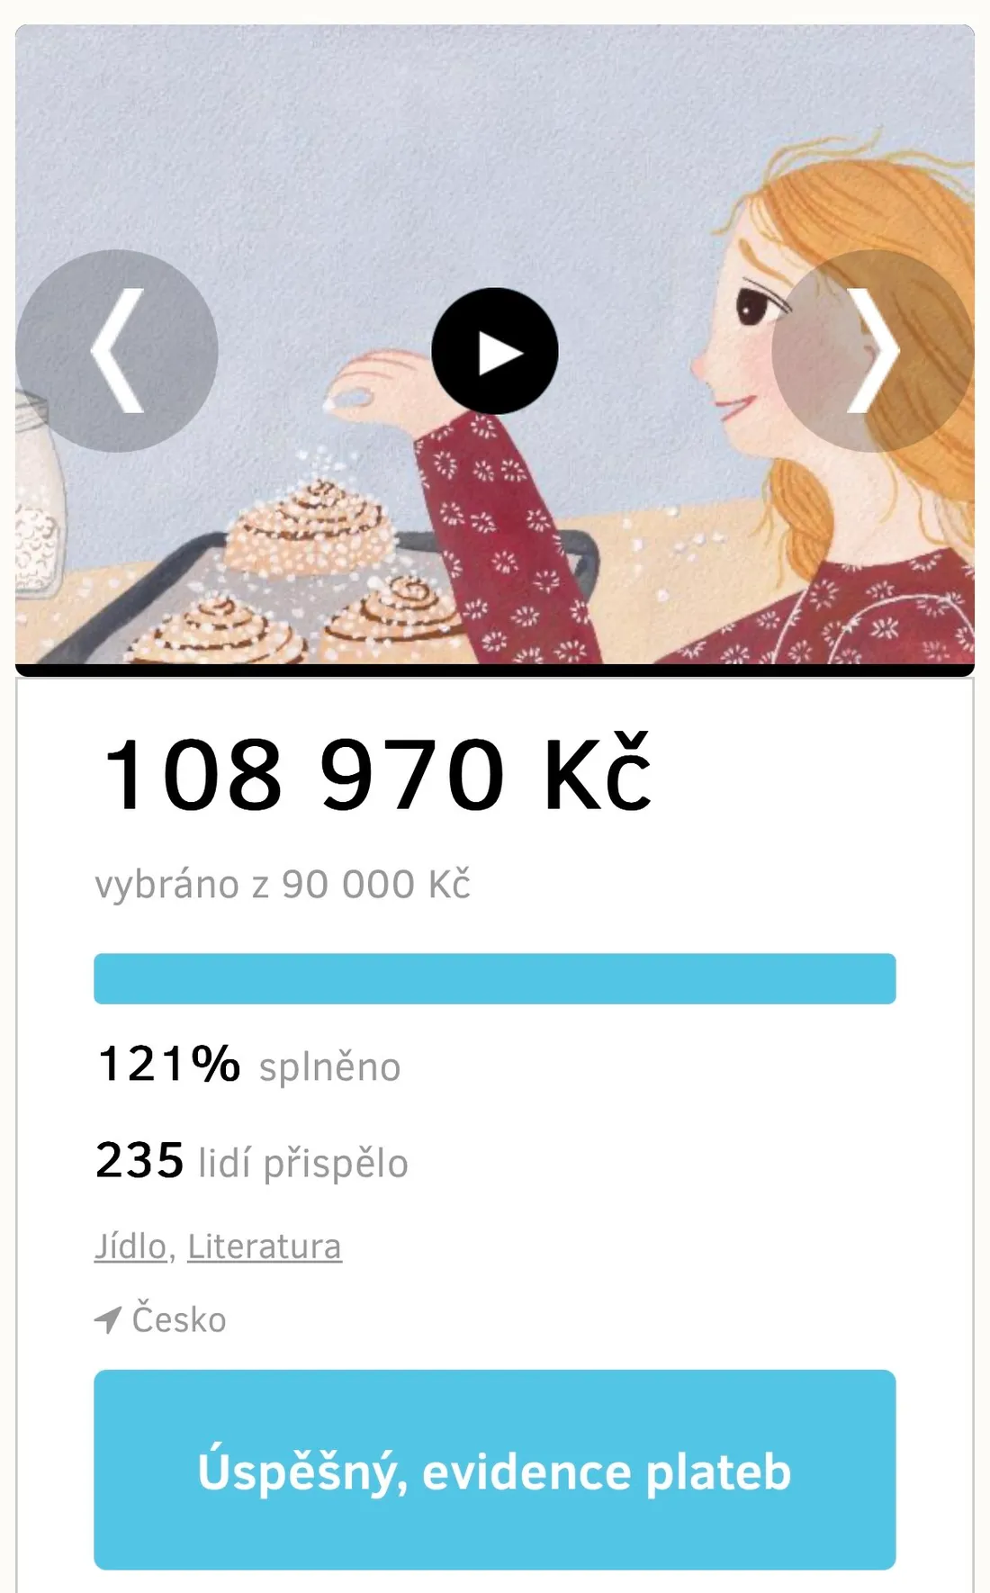Click the top cinnamon bun on the tray
Screen dimensions: 990x1593
pos(310,526)
